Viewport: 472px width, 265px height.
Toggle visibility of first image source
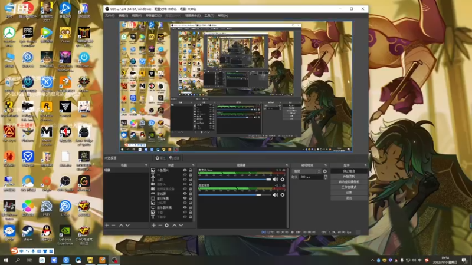click(x=185, y=170)
